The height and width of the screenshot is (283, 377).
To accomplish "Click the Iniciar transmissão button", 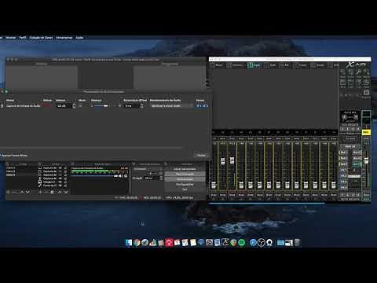I will (185, 169).
